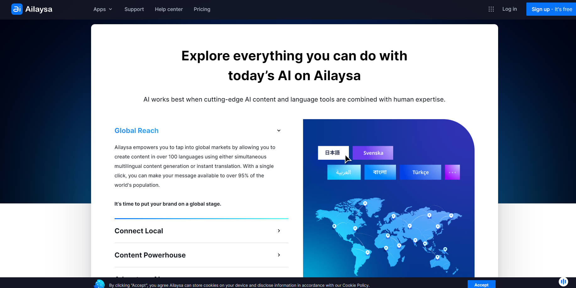Click the cookie notice globe icon
The image size is (576, 288).
click(x=100, y=284)
